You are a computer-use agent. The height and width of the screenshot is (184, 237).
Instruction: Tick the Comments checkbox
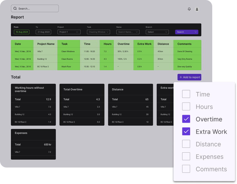pyautogui.click(x=186, y=169)
